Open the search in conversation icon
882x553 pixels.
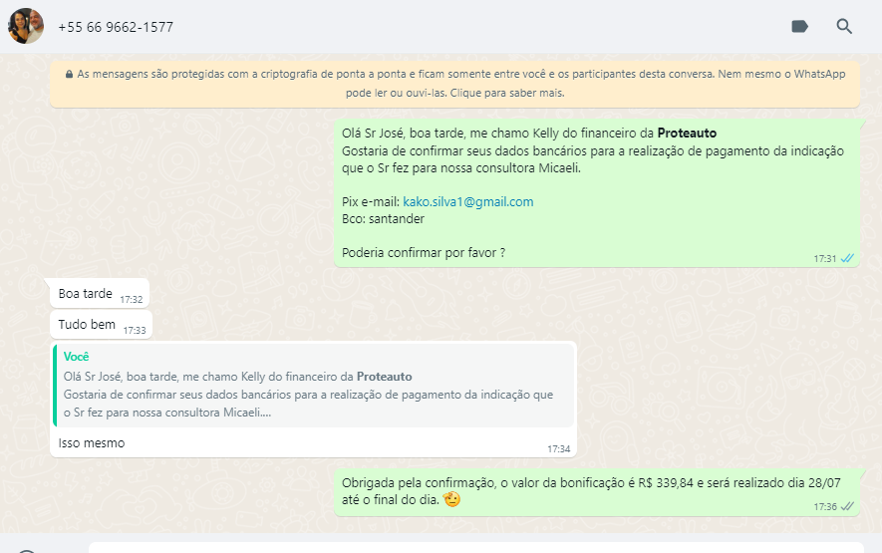coord(844,27)
